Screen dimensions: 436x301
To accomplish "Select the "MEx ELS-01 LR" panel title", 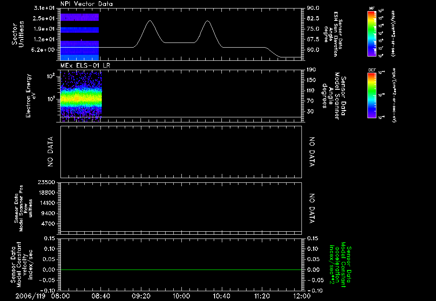I will pos(85,65).
